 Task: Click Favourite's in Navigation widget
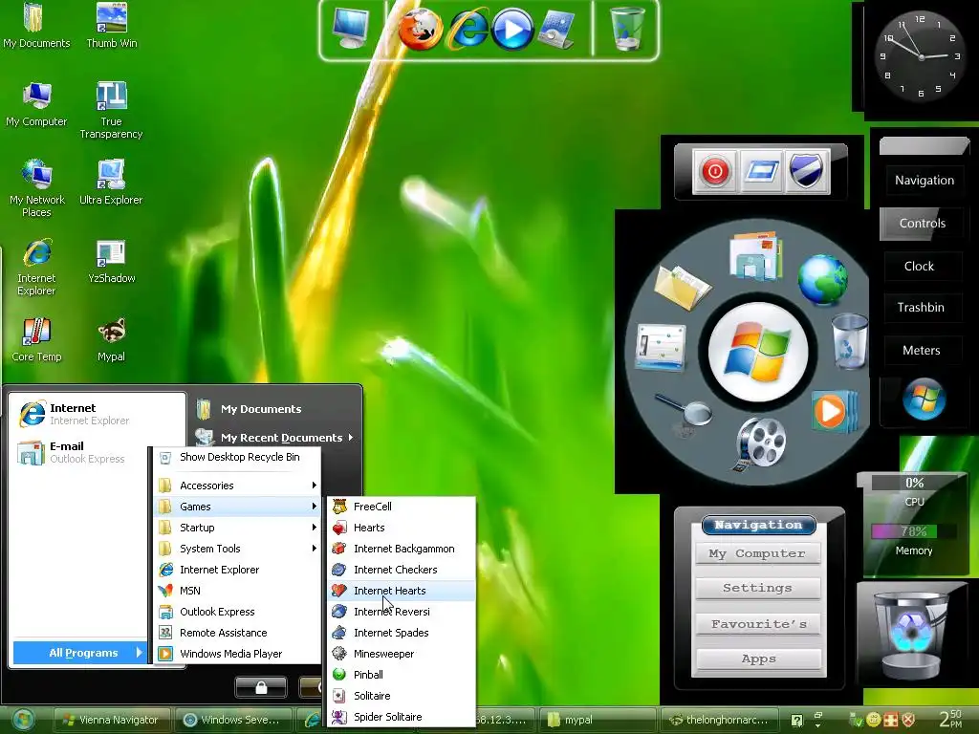(x=757, y=624)
